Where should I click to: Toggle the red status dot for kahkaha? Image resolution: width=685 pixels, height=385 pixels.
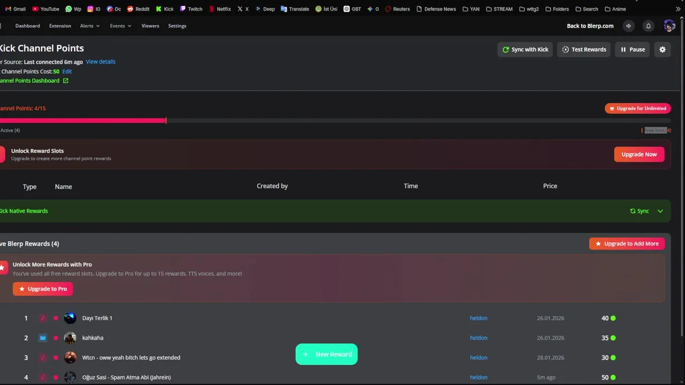point(56,338)
